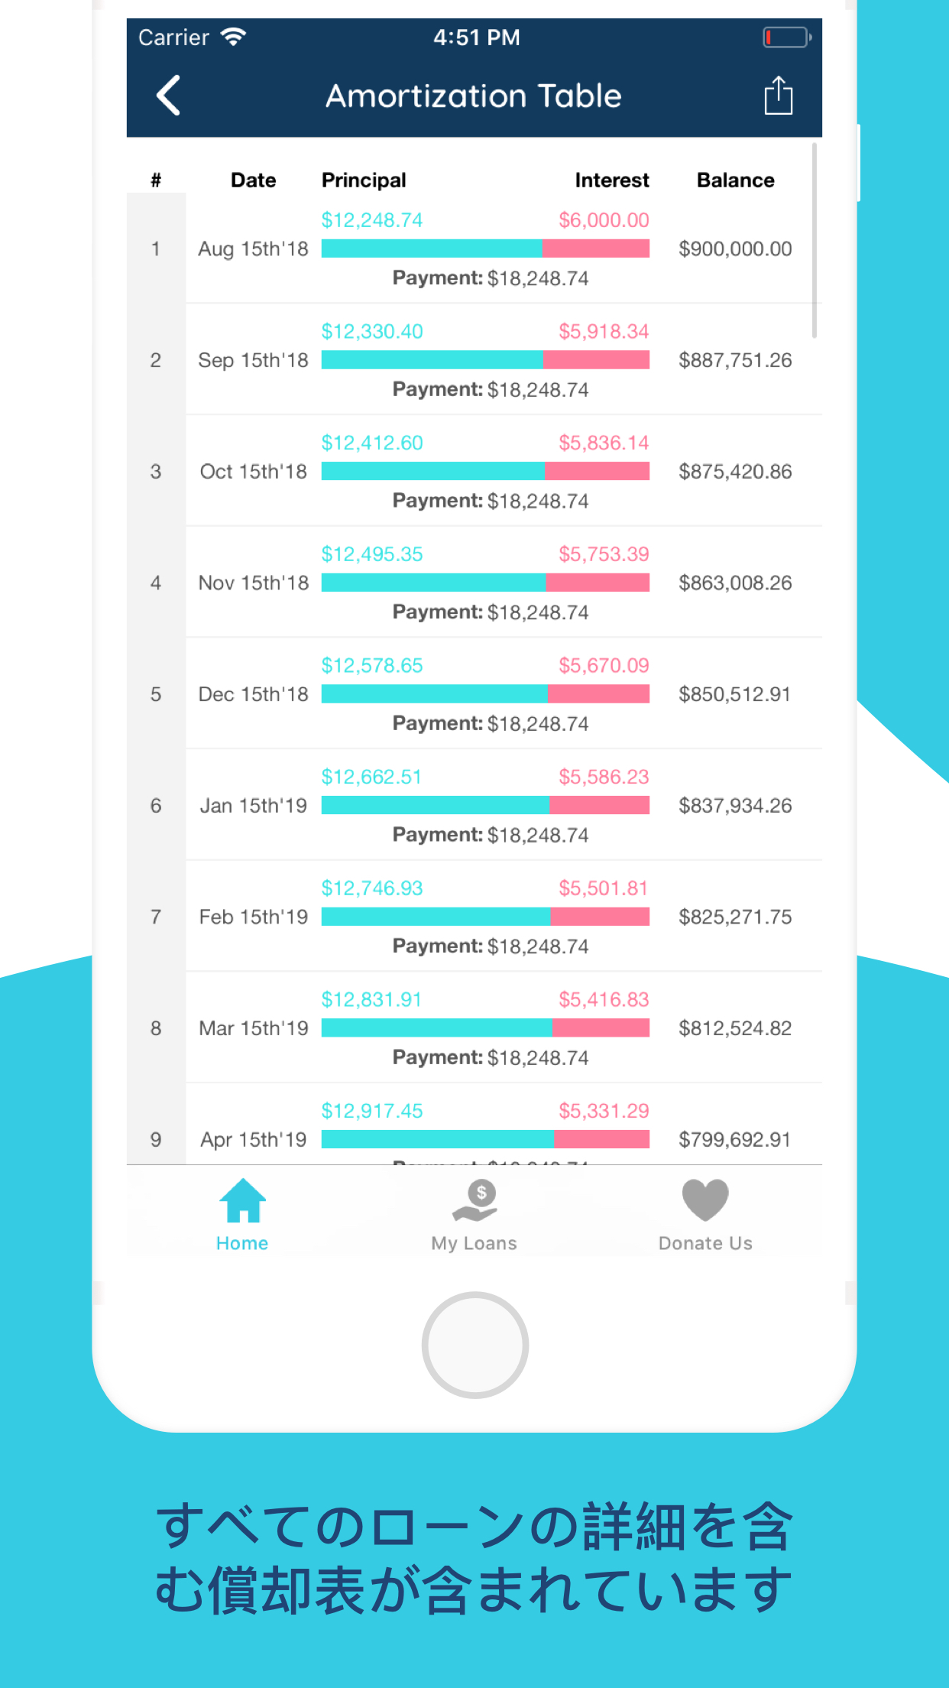Tap the Donate Us heart icon
The height and width of the screenshot is (1688, 949).
click(x=704, y=1200)
